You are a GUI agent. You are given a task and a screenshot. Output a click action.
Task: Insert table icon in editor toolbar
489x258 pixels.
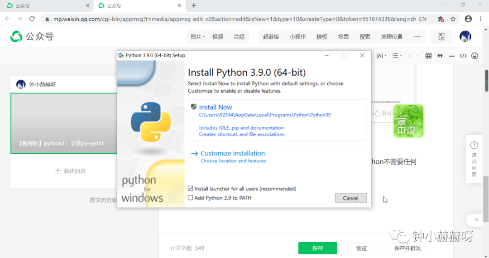428,56
